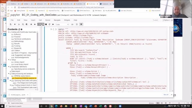Toggle the table of contents sidebar button
The height and width of the screenshot is (108, 192).
click(x=81, y=24)
